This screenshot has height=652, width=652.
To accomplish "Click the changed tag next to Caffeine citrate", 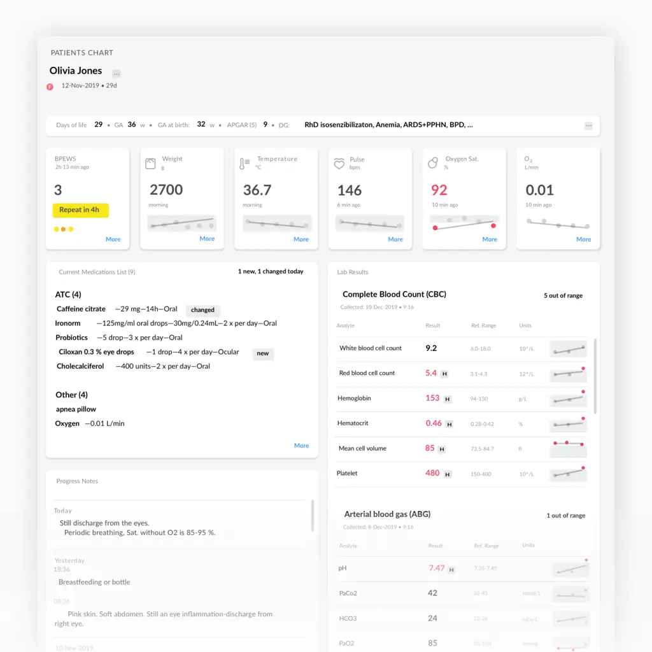I will 202,310.
